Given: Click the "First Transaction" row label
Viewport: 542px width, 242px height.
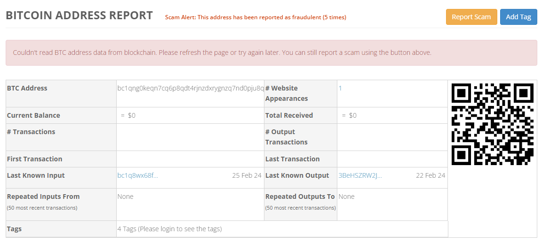Looking at the screenshot, I should click(x=34, y=159).
